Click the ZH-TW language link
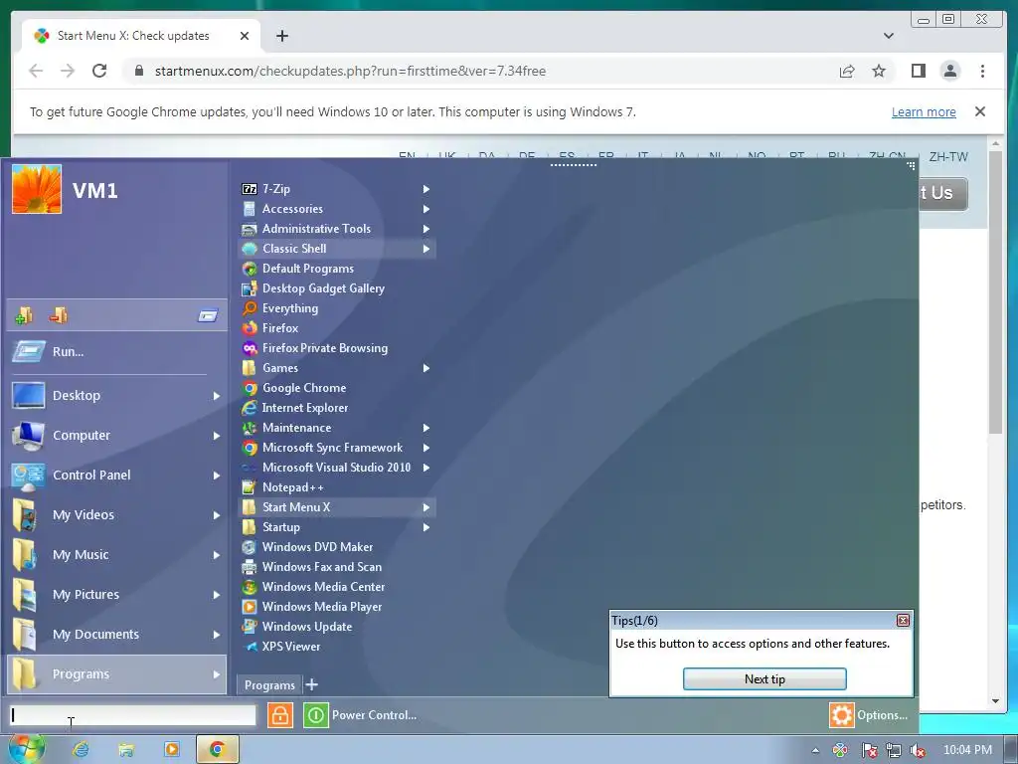1018x764 pixels. [947, 156]
